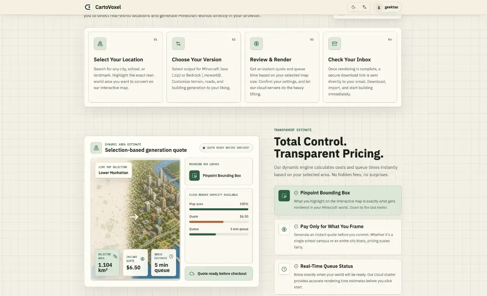Select the Lower Manhattan map preview image
Viewport: 487px width, 296px height.
[136, 219]
